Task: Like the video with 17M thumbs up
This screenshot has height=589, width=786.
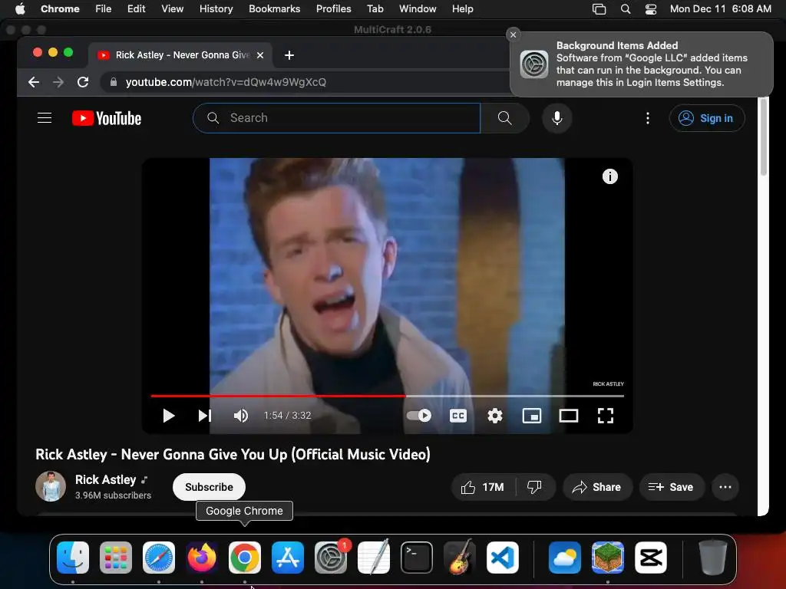Action: pyautogui.click(x=484, y=487)
